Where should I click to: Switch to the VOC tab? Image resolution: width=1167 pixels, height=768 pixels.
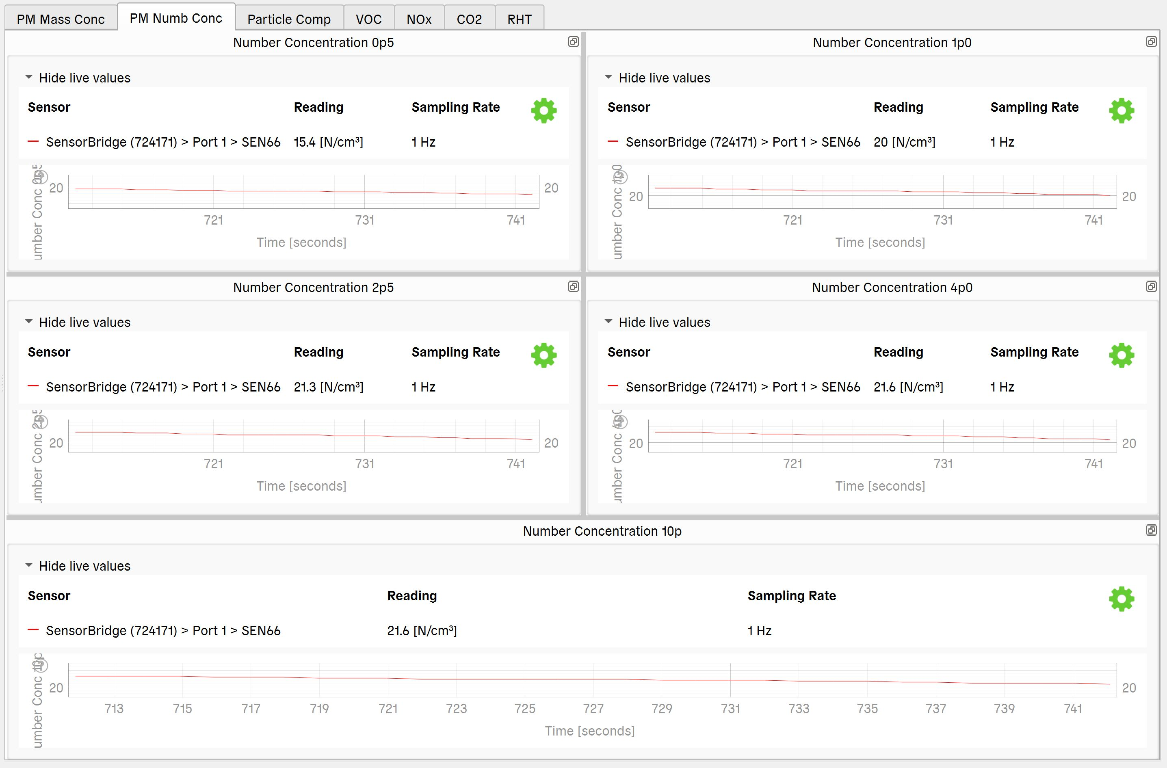click(369, 19)
